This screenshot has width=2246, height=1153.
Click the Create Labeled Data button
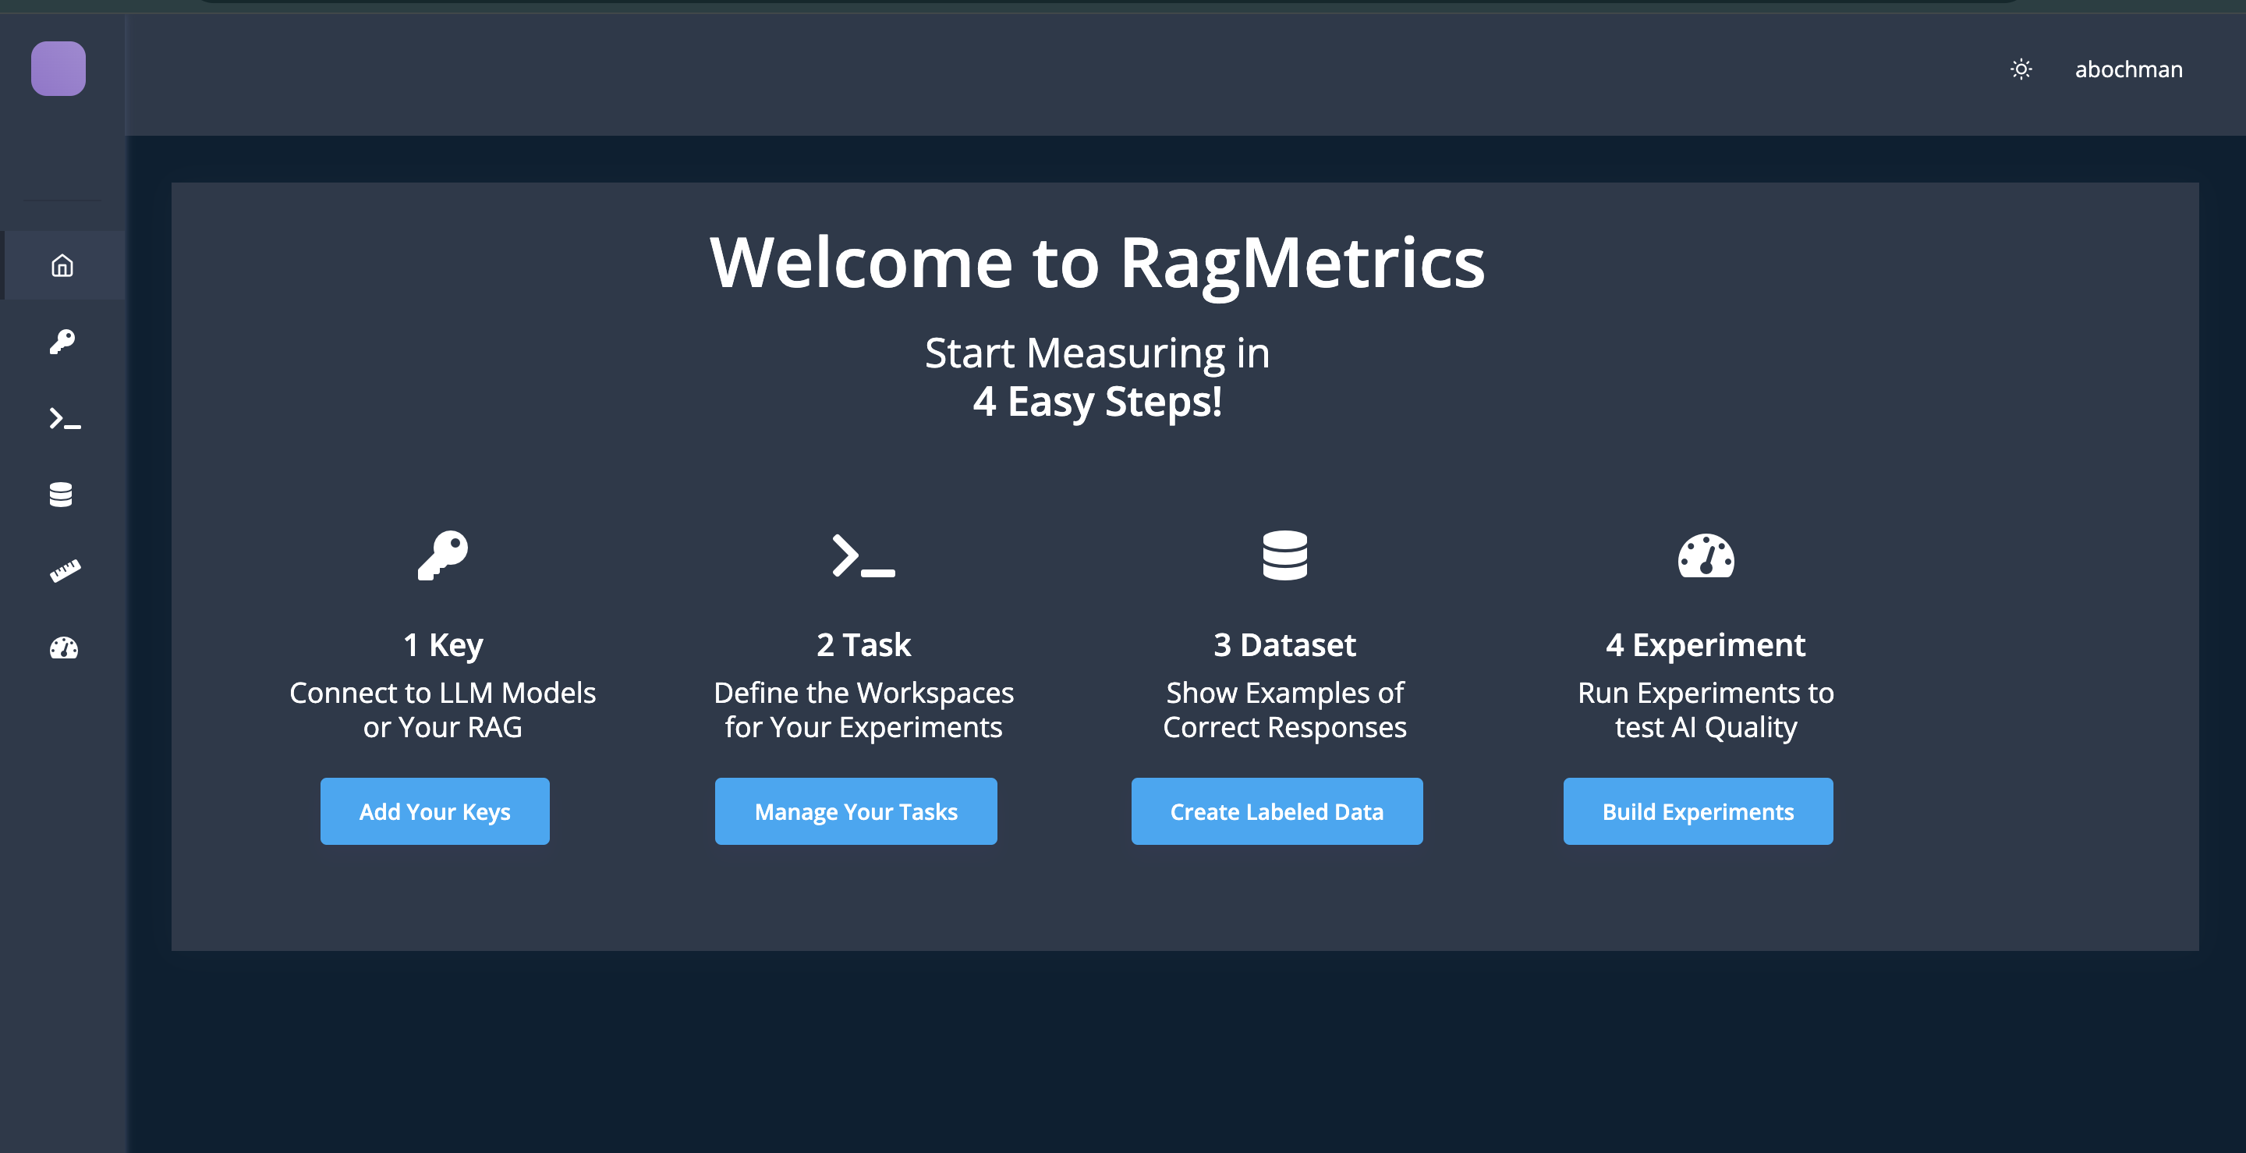click(x=1277, y=811)
